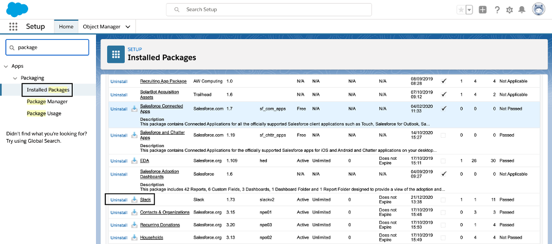
Task: Click the download icon beside Slack
Action: pyautogui.click(x=134, y=199)
